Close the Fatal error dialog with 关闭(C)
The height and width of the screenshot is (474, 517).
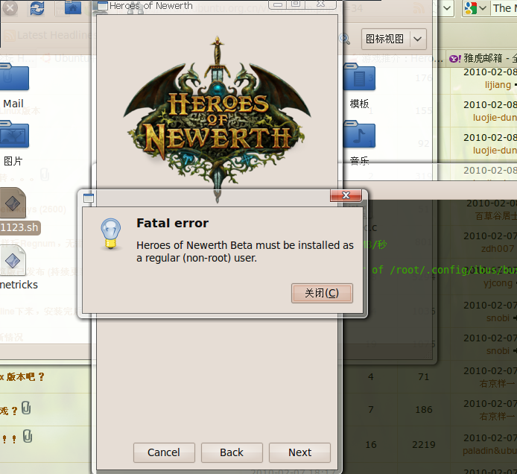coord(322,293)
